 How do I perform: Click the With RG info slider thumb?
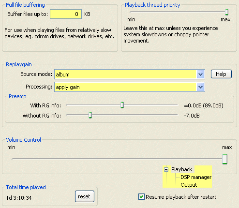click(x=122, y=105)
